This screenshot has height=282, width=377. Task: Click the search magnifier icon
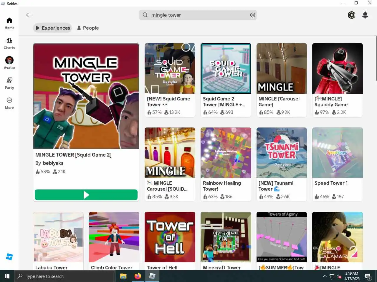pyautogui.click(x=145, y=15)
